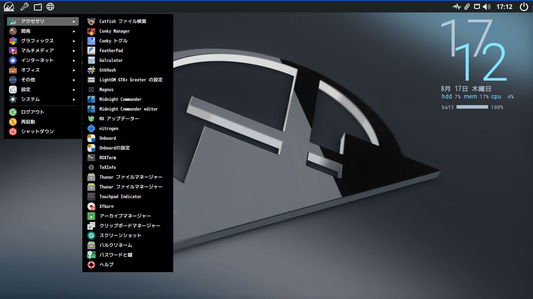Expand the インターネット submenu arrow
The image size is (533, 299).
[74, 60]
